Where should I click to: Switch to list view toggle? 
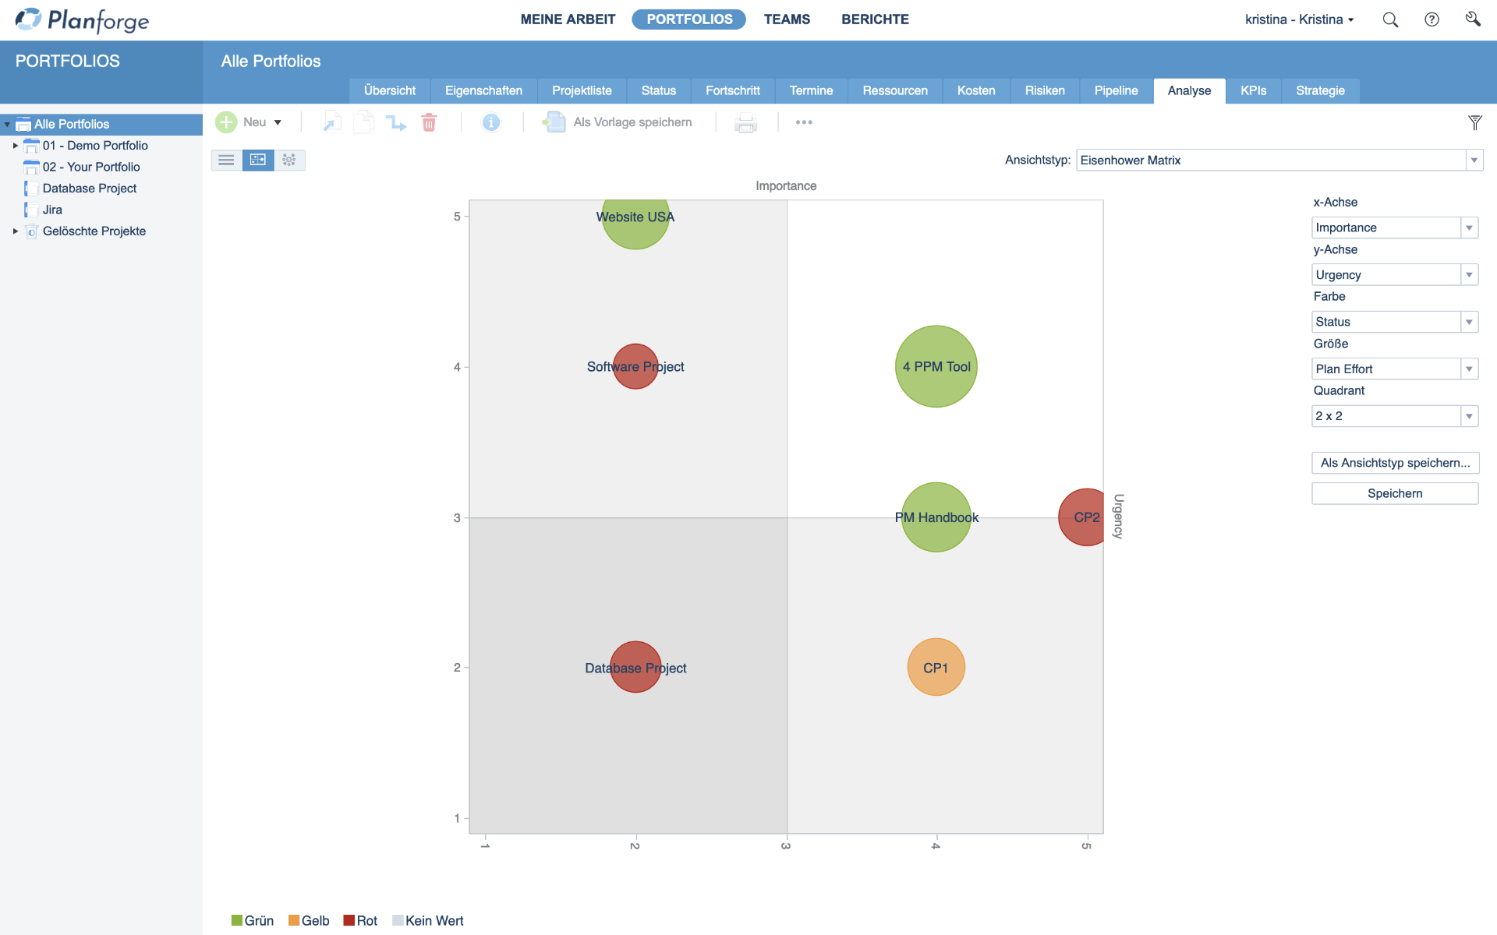coord(226,160)
